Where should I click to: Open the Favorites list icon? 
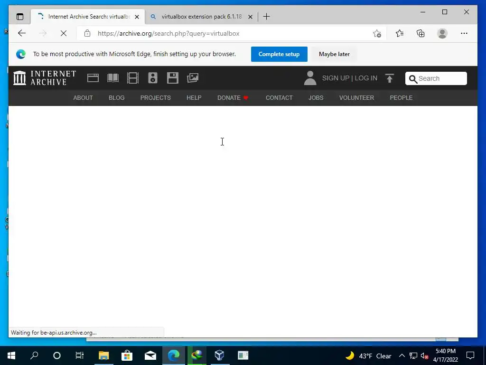400,33
